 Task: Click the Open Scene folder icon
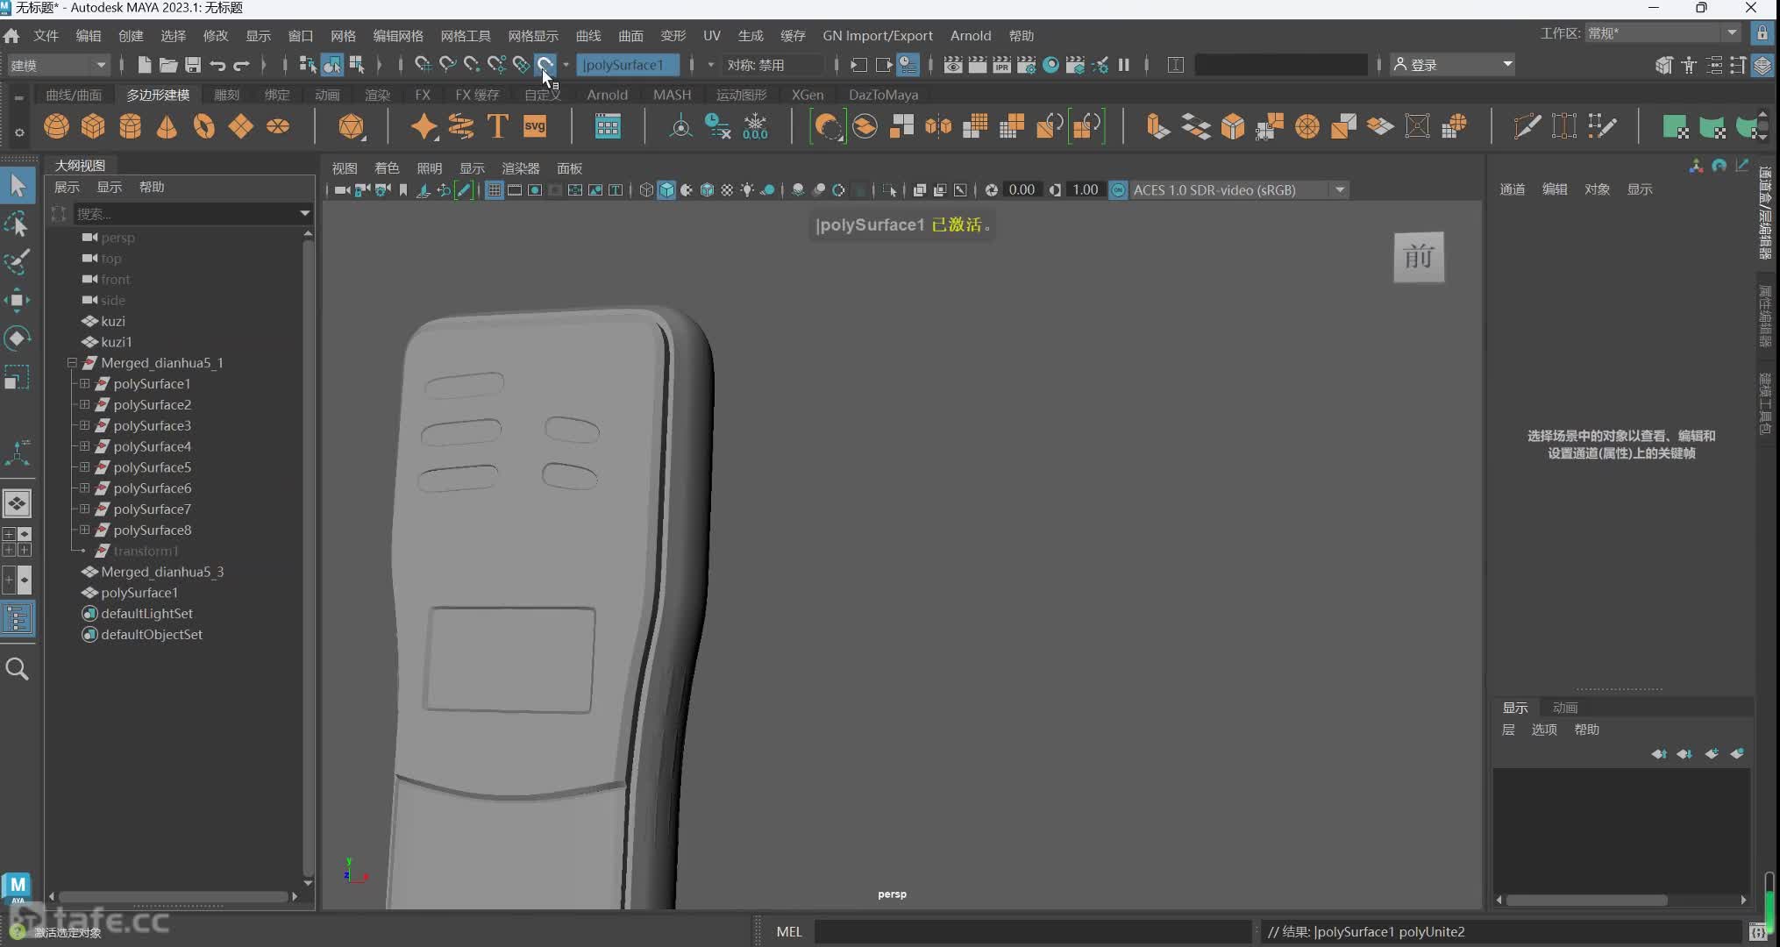[x=168, y=64]
